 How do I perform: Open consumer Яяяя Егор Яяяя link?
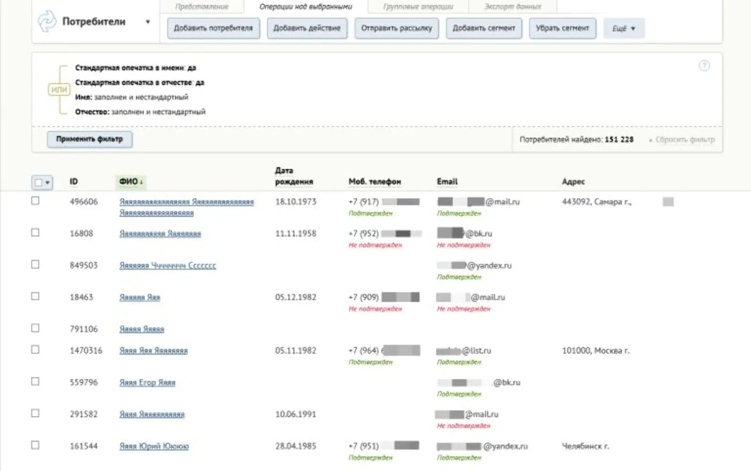click(147, 383)
